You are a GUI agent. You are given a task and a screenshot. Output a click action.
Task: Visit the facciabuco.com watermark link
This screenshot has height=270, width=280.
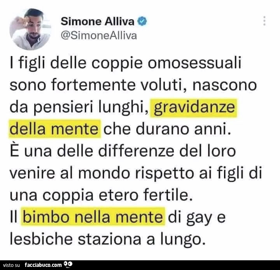[x=44, y=265]
